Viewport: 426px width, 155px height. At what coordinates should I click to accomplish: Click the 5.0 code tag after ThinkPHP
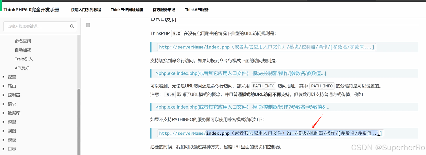click(x=177, y=34)
